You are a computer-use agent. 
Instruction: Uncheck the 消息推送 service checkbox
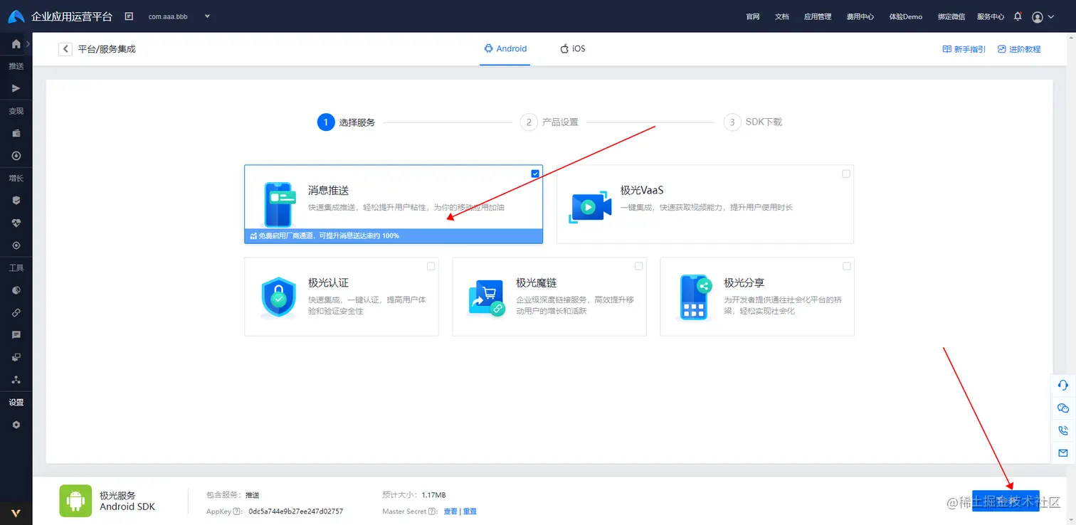(535, 174)
